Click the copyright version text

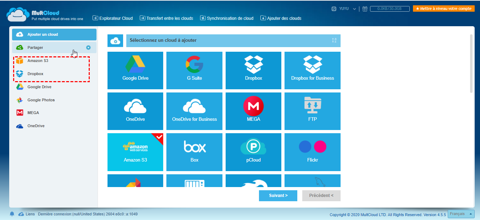click(388, 215)
